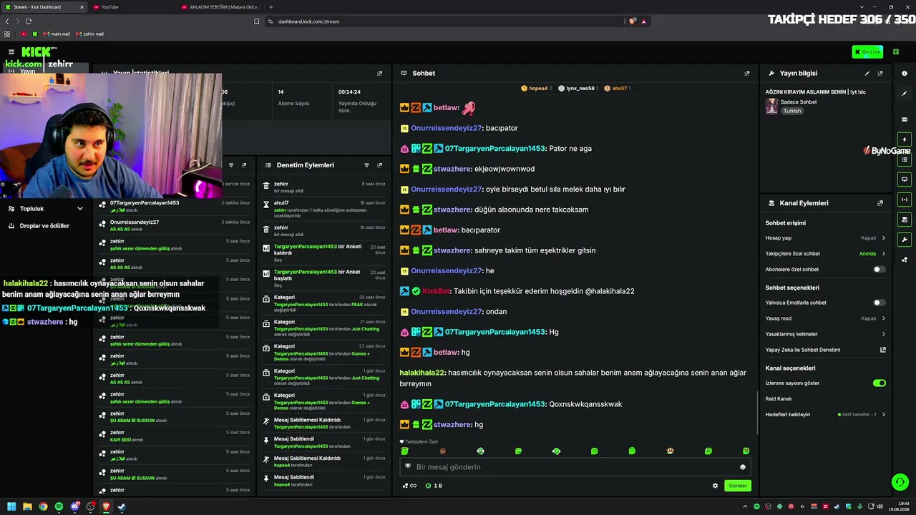Click username halakihala22 in chat
916x515 pixels.
click(x=422, y=373)
